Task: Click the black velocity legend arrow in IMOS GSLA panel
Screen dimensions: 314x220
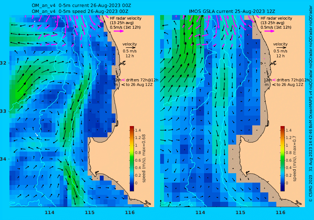Action: tap(281, 48)
